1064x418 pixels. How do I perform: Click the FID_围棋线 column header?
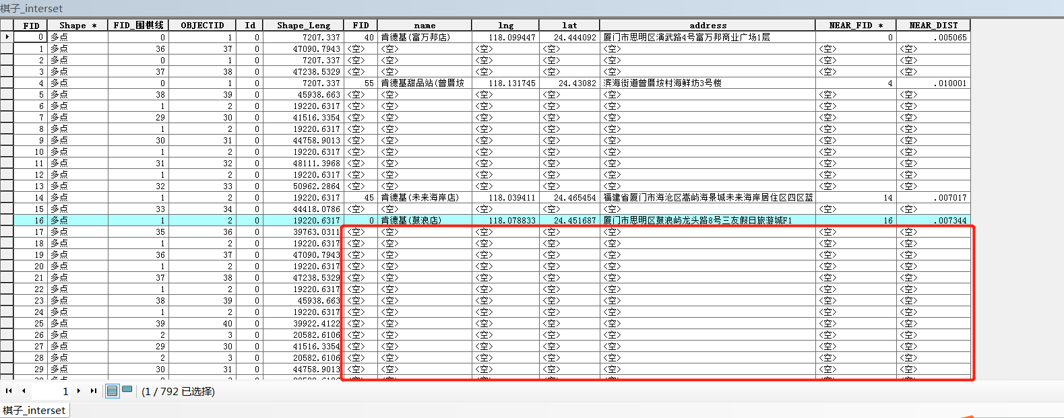[x=138, y=26]
